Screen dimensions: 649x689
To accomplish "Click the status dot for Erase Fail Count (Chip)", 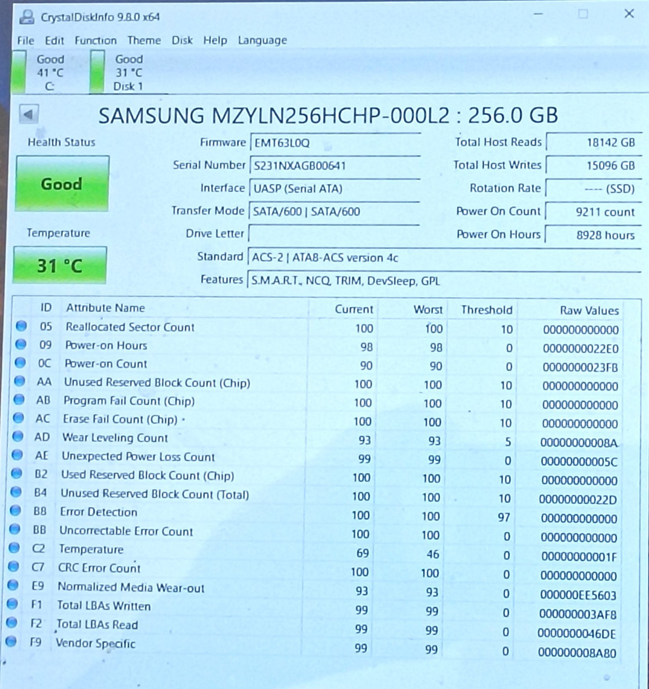I will click(19, 418).
